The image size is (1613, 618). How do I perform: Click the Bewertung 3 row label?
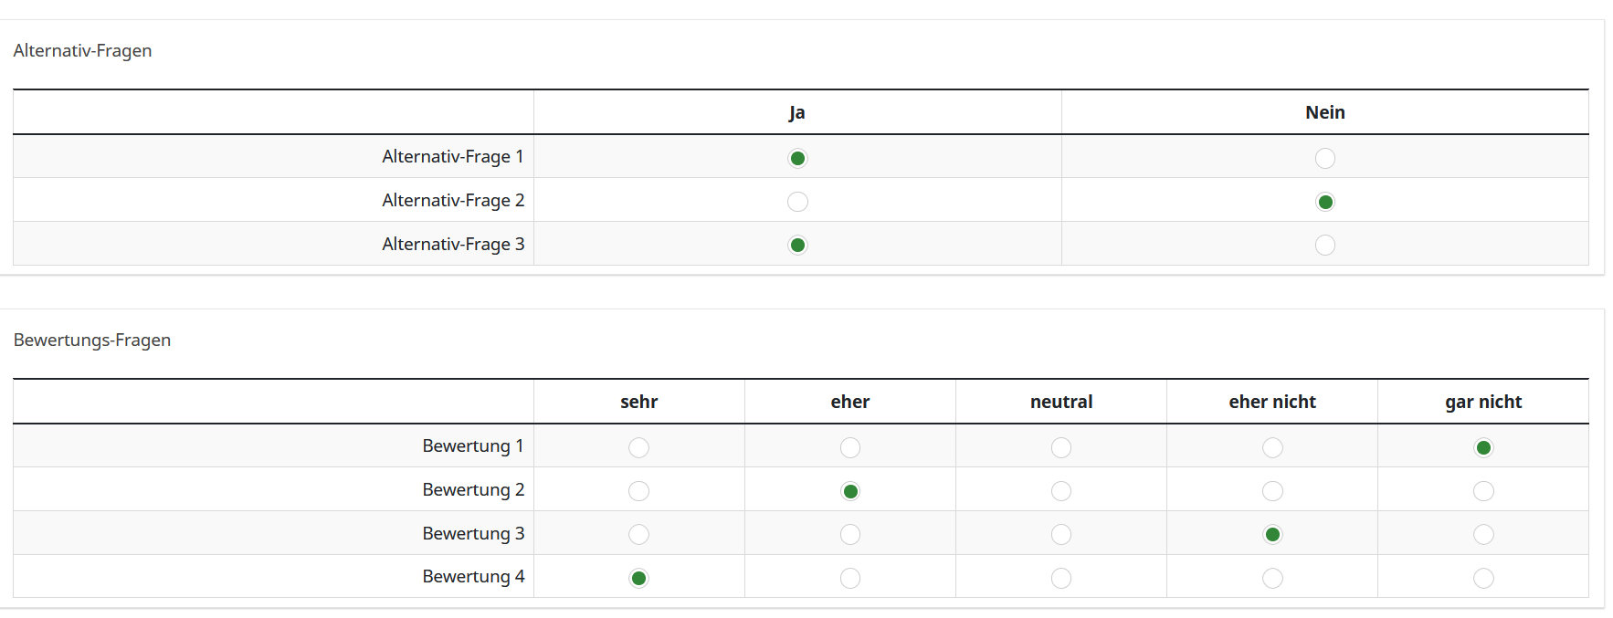pyautogui.click(x=473, y=533)
